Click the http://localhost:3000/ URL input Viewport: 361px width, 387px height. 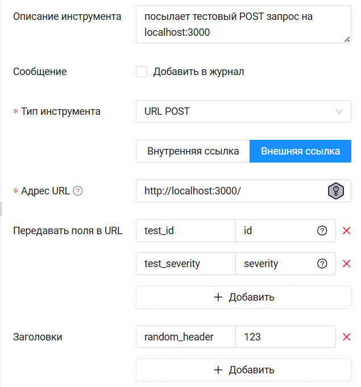click(x=230, y=191)
